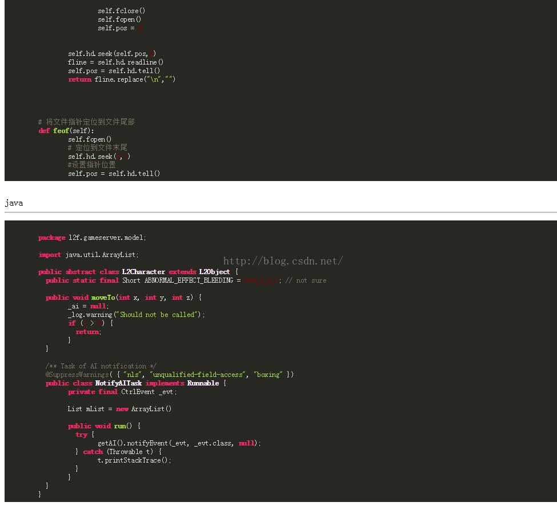Click the "java" section heading text
The image size is (557, 510).
pos(14,203)
